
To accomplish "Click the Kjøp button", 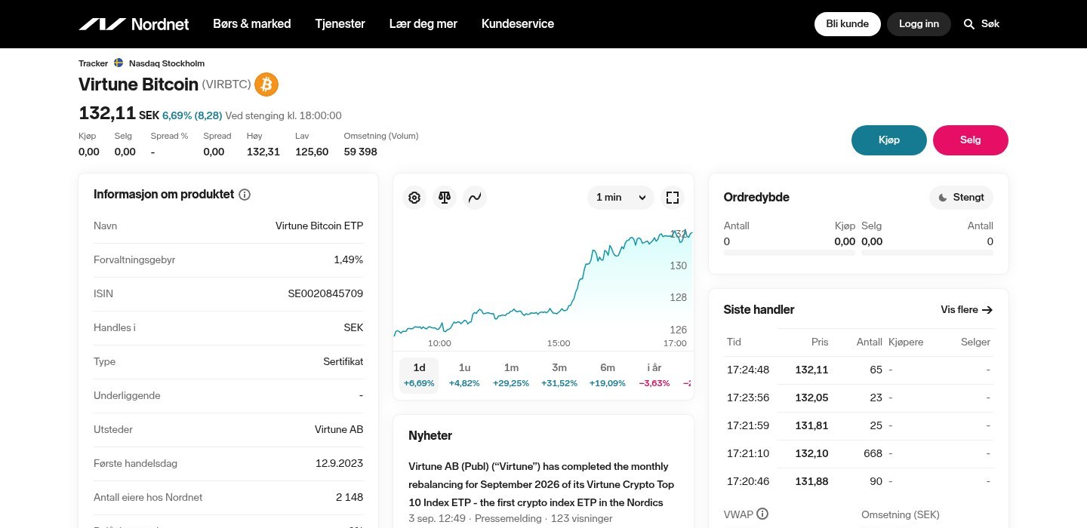I will 889,140.
